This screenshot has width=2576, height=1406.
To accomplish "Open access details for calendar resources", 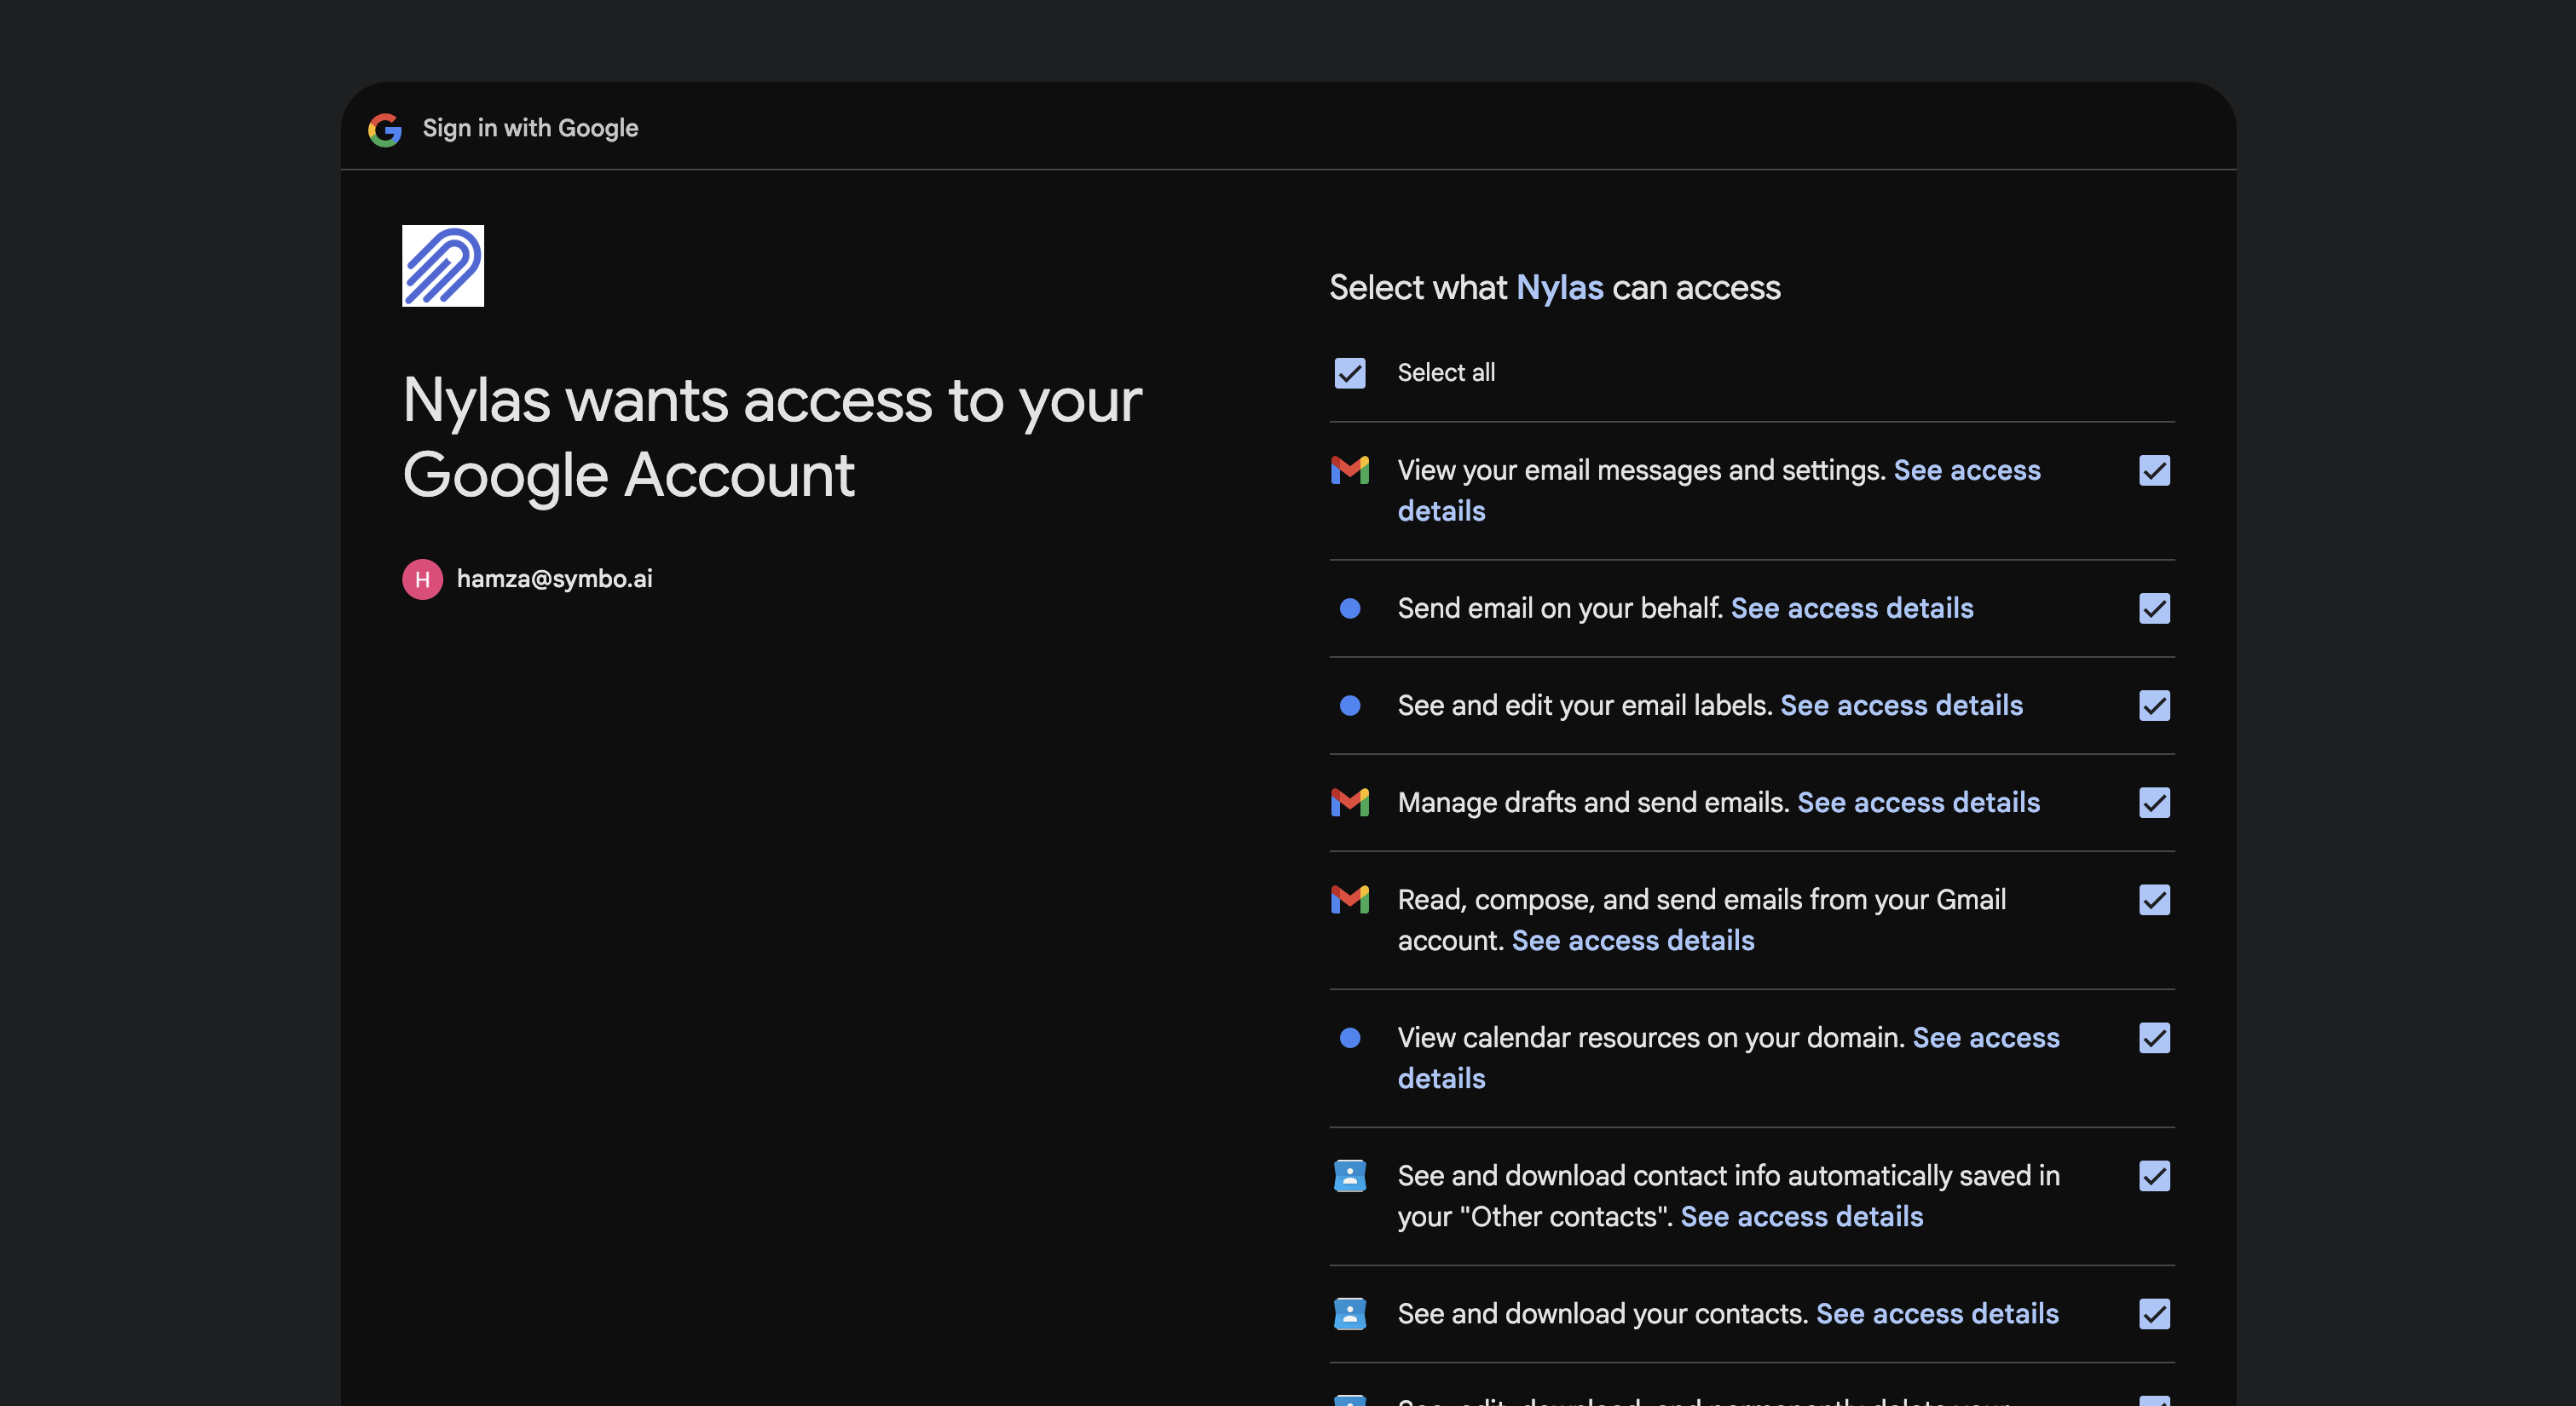I will click(1986, 1038).
